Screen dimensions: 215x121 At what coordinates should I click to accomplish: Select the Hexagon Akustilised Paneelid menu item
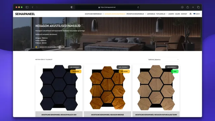[x=115, y=14]
